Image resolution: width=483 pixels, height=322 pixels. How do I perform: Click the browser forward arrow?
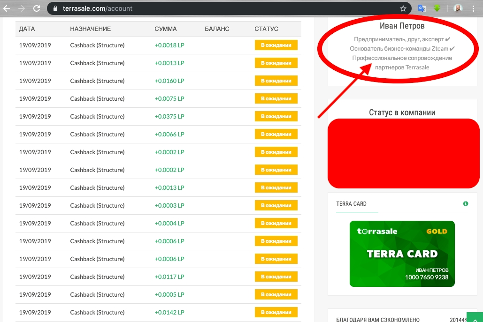[22, 8]
